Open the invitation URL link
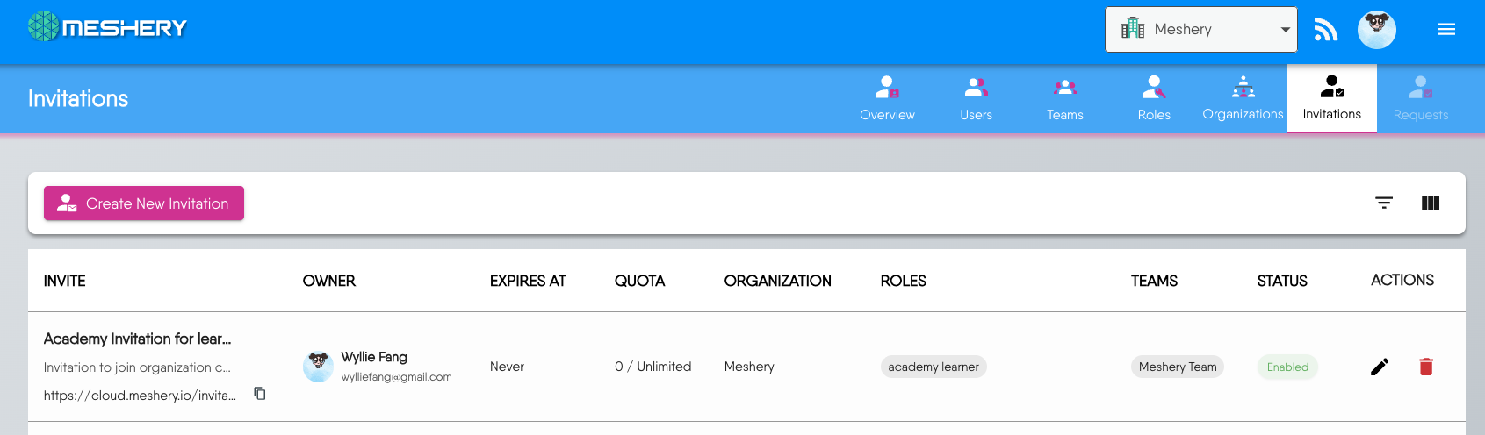Image resolution: width=1485 pixels, height=435 pixels. click(x=140, y=396)
